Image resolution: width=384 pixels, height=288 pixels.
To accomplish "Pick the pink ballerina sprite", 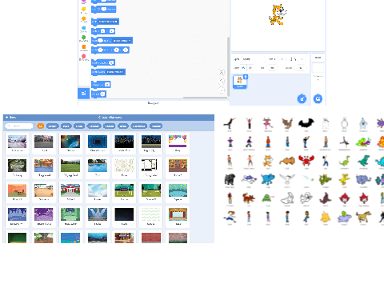I will tap(268, 123).
